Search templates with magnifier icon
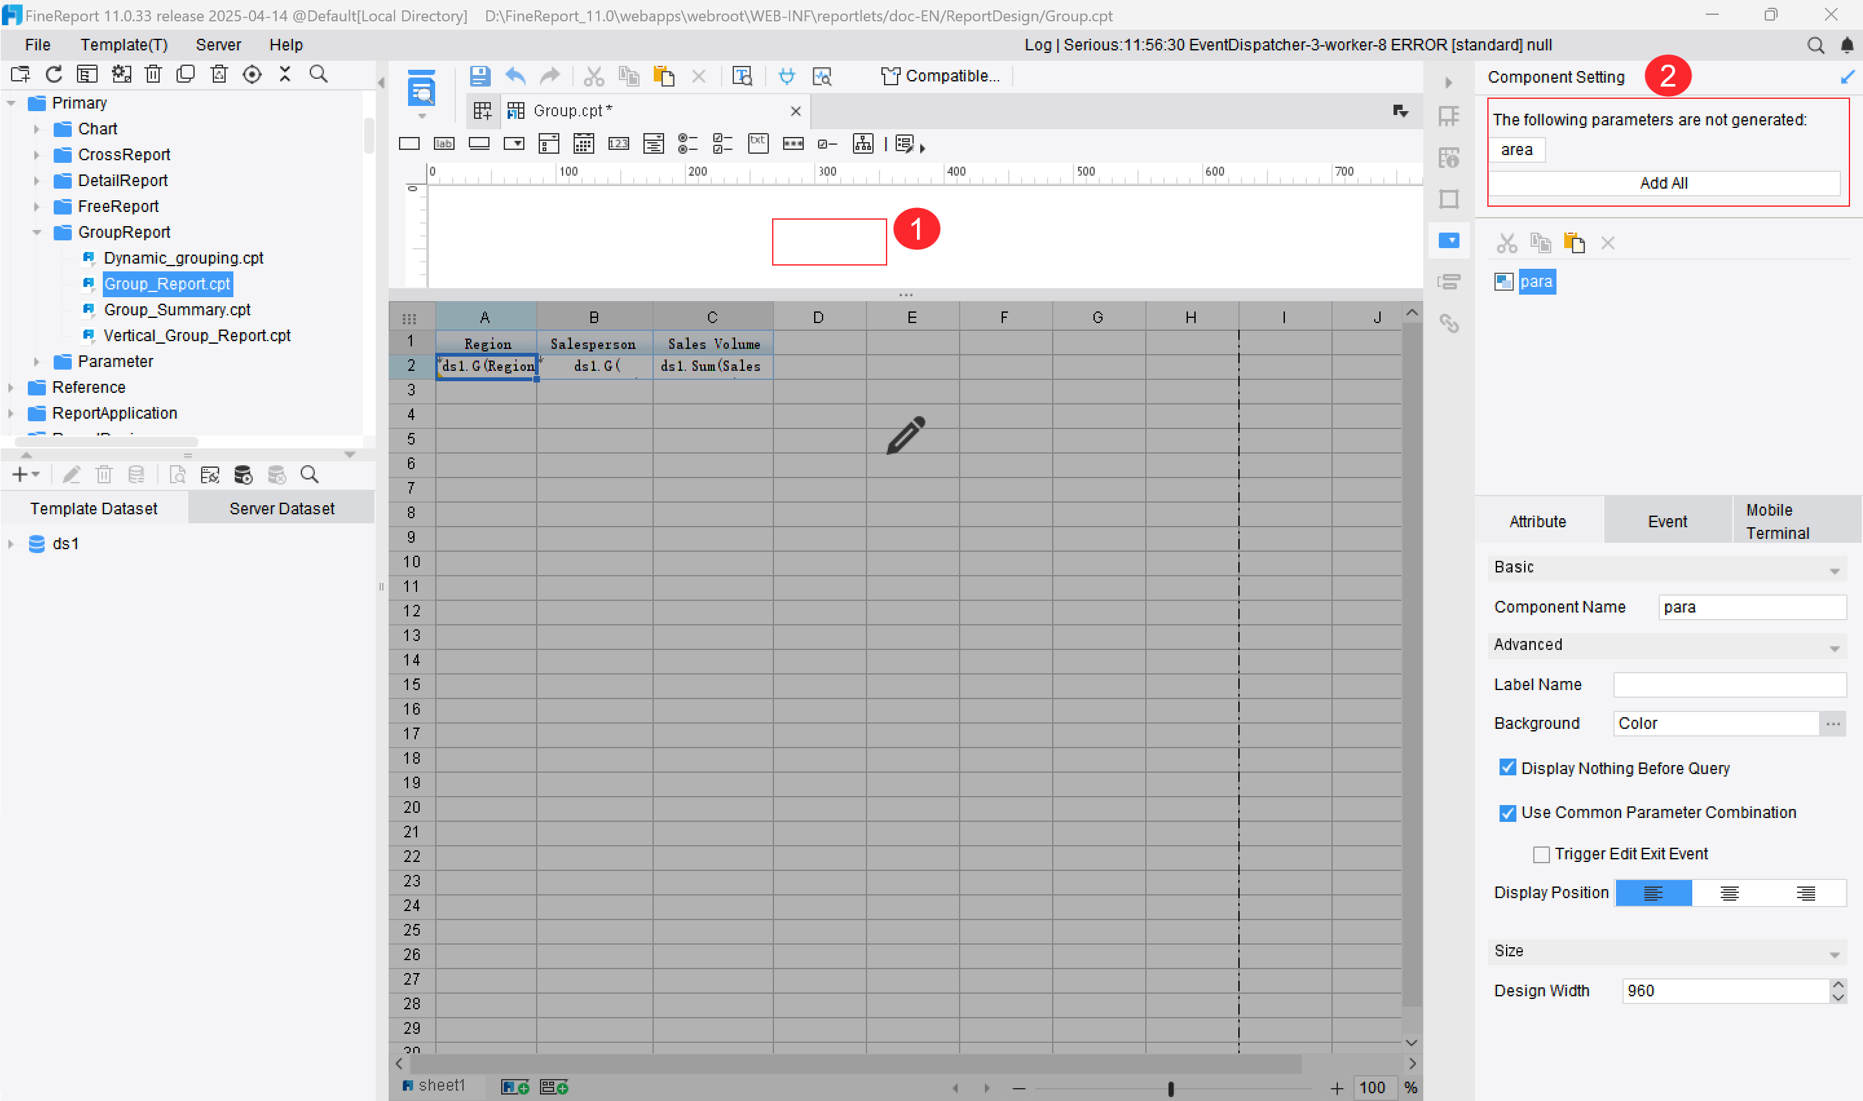 click(319, 74)
